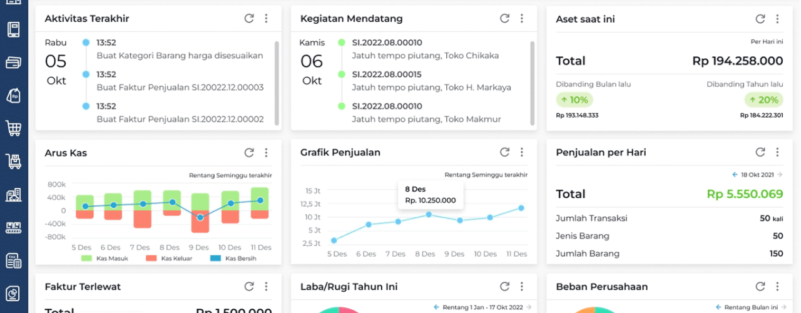This screenshot has height=313, width=801.
Task: Toggle Kas Masuk legend in Arus Kas
Action: click(103, 258)
